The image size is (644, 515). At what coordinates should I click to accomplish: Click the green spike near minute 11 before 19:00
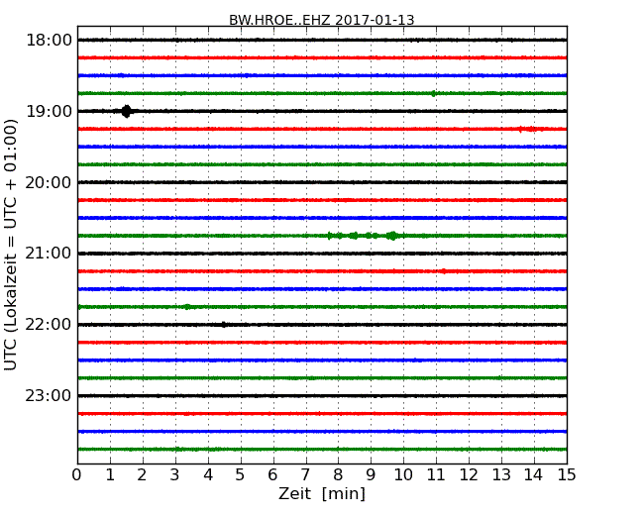click(x=433, y=93)
